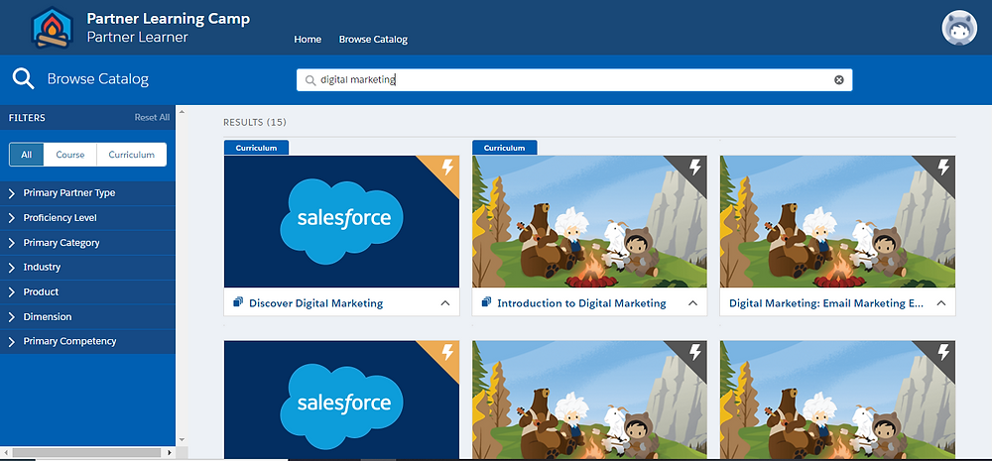Open the user avatar profile menu
This screenshot has height=461, width=992.
[x=959, y=28]
